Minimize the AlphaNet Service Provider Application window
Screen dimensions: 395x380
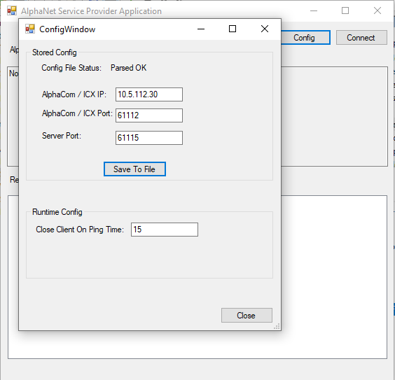314,10
